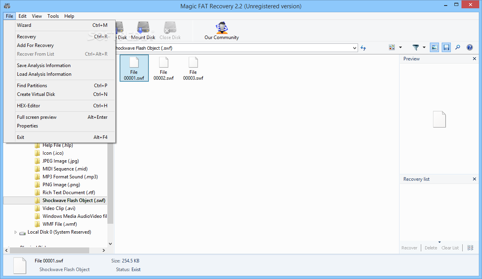Click the Close Disk toolbar icon

click(x=170, y=31)
